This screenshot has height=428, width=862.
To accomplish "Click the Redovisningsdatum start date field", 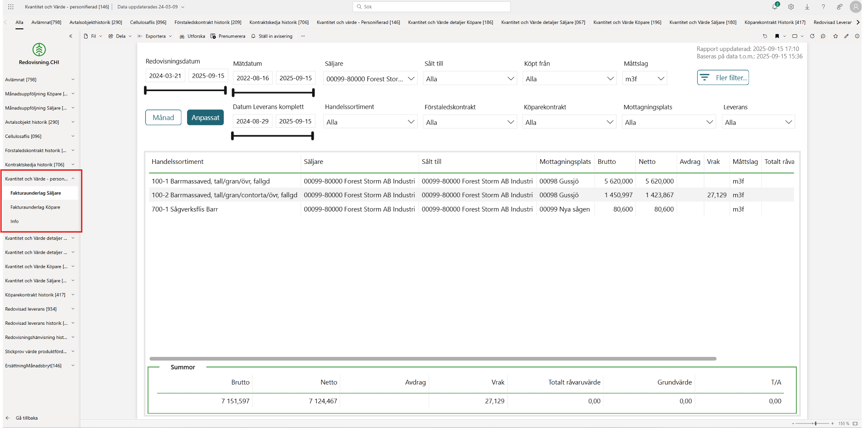I will [x=165, y=76].
